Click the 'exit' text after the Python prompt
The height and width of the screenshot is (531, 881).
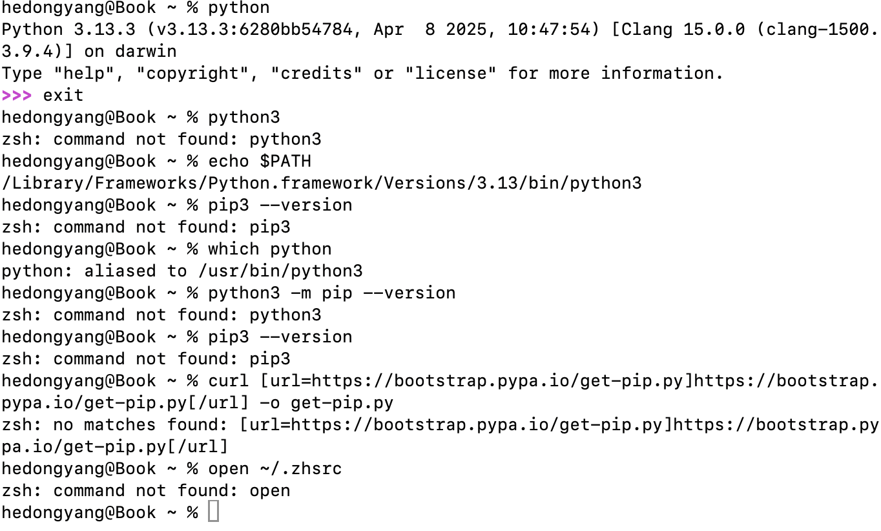click(63, 95)
